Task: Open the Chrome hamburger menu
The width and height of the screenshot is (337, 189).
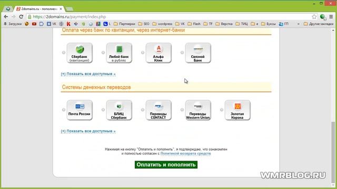Action: (x=331, y=17)
